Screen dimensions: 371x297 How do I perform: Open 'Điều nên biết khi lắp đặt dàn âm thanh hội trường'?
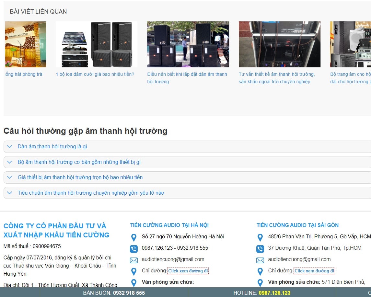(x=187, y=78)
